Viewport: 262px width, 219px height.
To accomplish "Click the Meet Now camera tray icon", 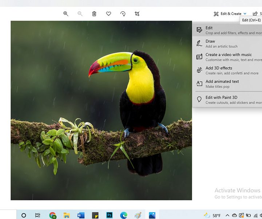I will (x=242, y=215).
